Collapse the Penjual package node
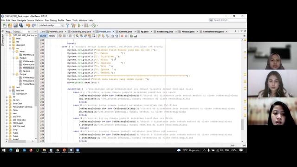This screenshot has height=167, width=297. coord(13,74)
